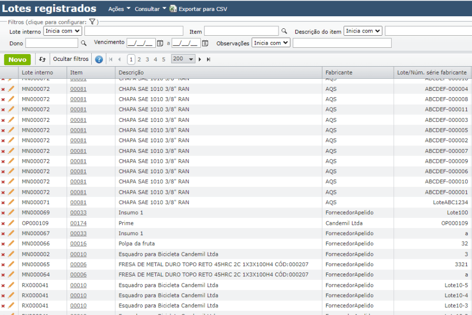The width and height of the screenshot is (472, 315).
Task: Edit lote MN000069 with the pencil icon
Action: coord(12,213)
